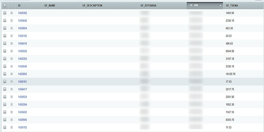Open record ID 1435394

(x=22, y=105)
